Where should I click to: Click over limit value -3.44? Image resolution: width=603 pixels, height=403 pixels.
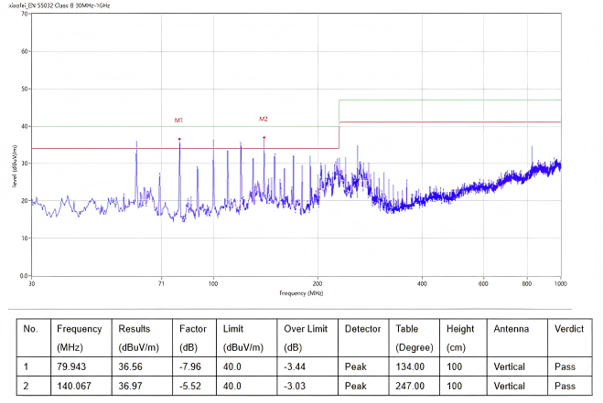[x=295, y=366]
